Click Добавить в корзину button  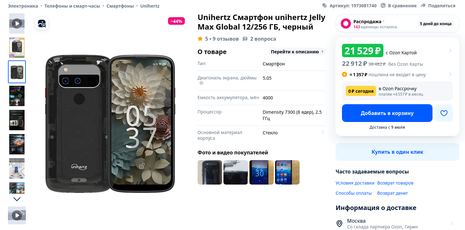pyautogui.click(x=387, y=113)
